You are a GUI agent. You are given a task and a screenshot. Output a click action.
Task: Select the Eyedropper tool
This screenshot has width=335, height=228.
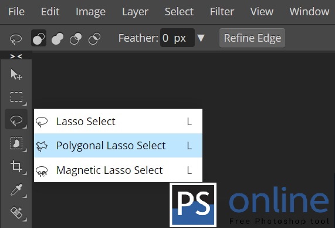point(16,190)
